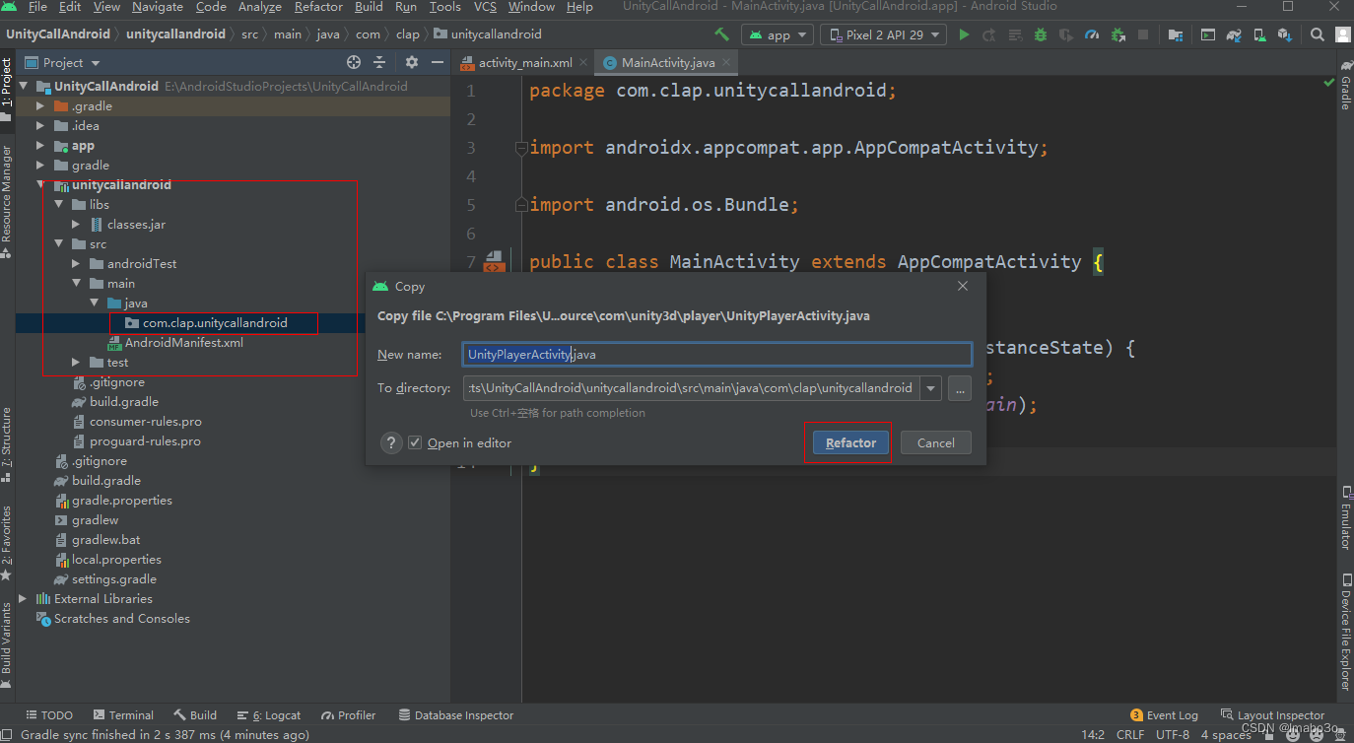Open the Database Inspector tool window
The image size is (1354, 743).
point(455,714)
